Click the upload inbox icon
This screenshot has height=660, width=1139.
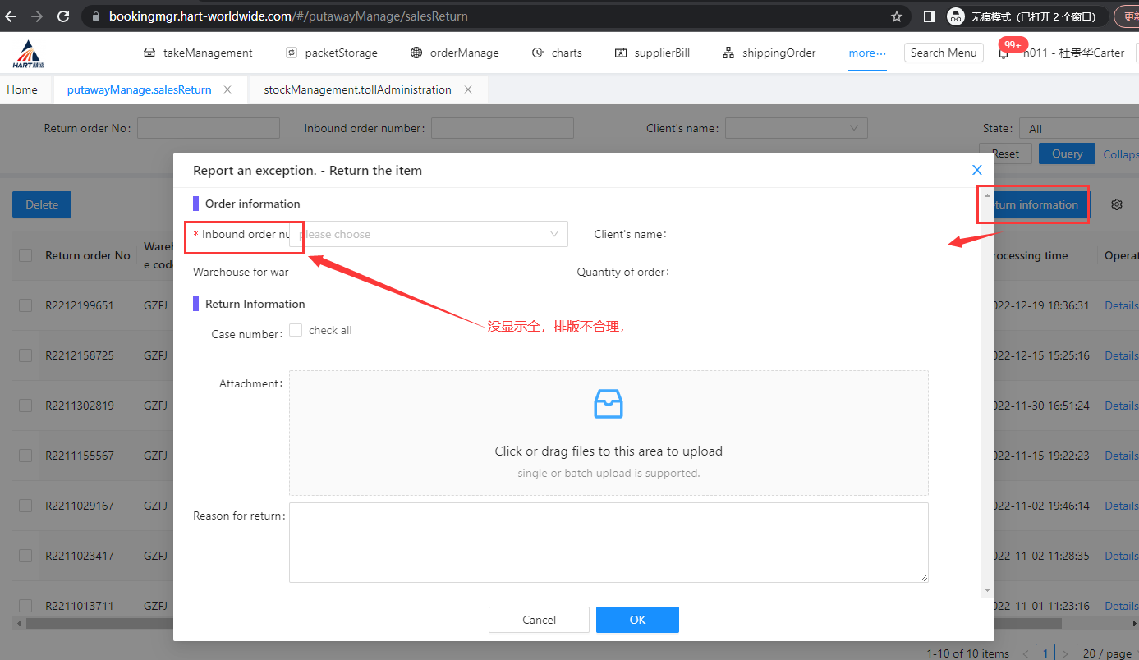point(608,404)
